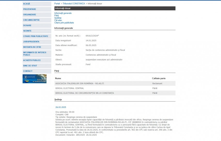221x141 pixels.
Task: Jump to Informații generale anchor link
Action: (x=63, y=13)
